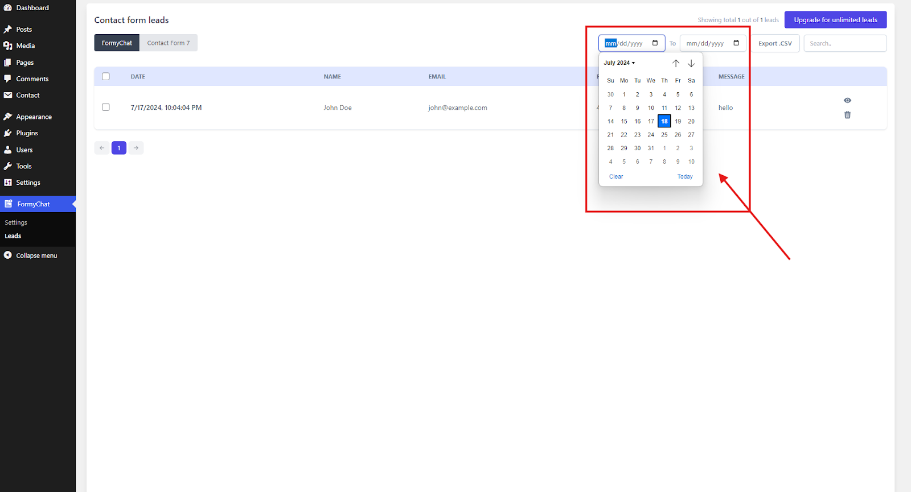This screenshot has height=492, width=911.
Task: Click the end date mm/dd/yyyy field
Action: (x=713, y=44)
